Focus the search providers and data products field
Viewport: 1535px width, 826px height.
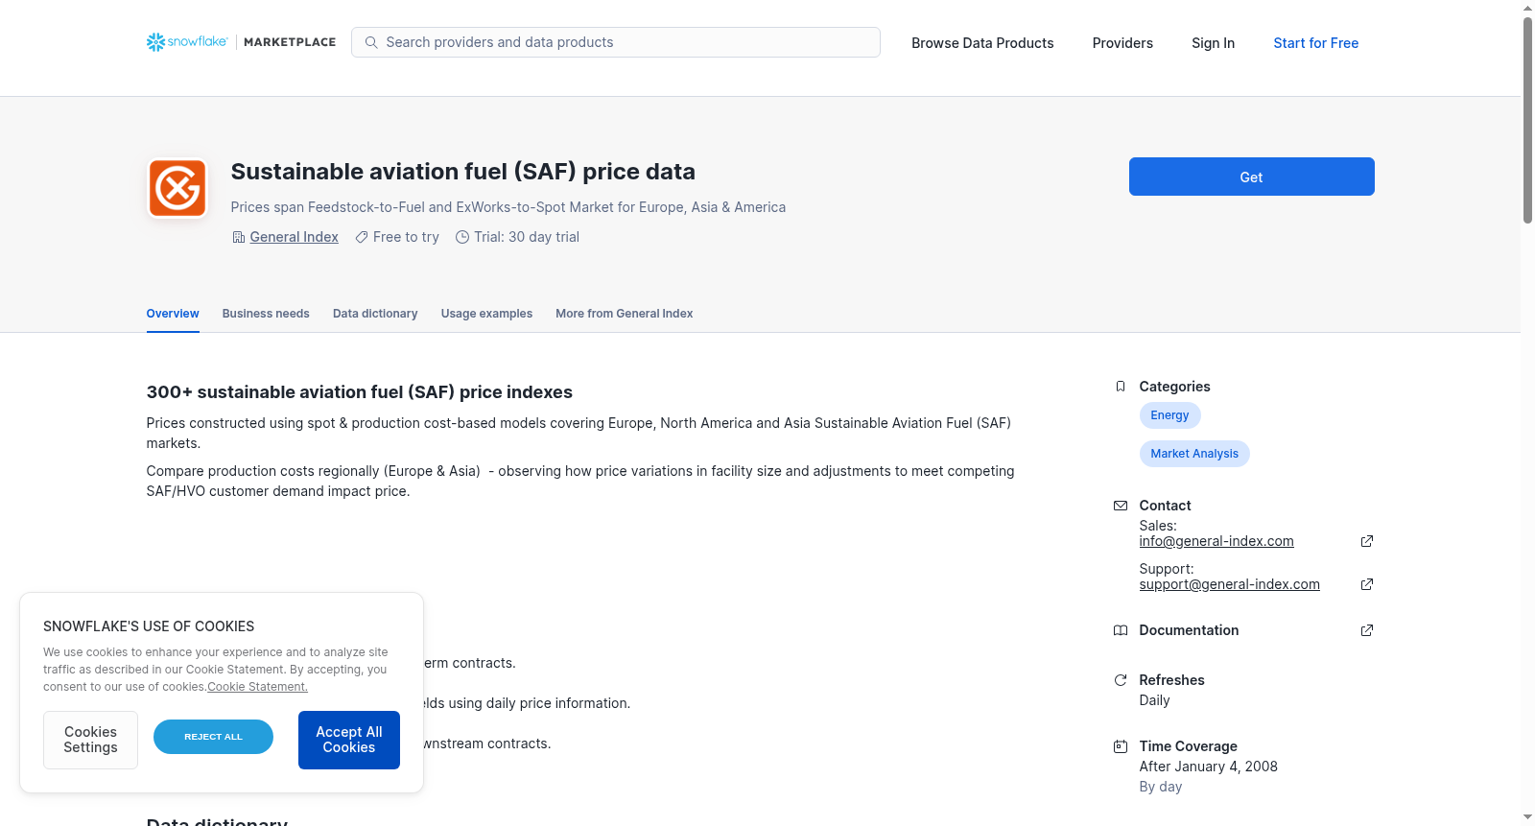point(616,42)
